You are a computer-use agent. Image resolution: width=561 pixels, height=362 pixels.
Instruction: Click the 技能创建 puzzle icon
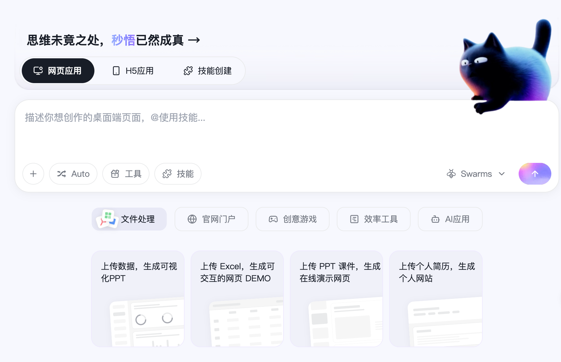pyautogui.click(x=188, y=70)
